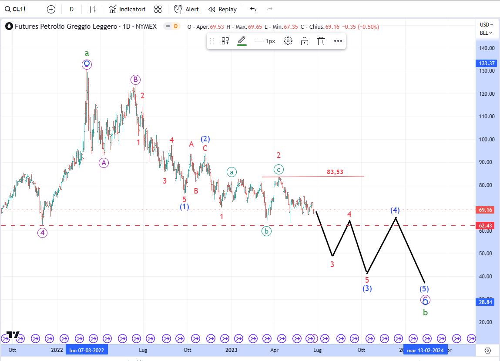
Task: Select the blue (4) projection label
Action: 395,210
